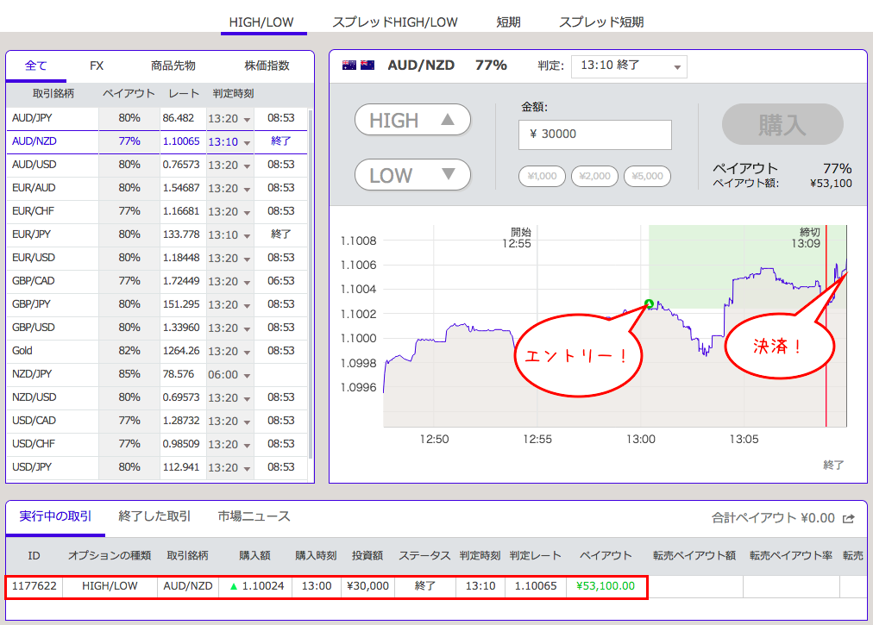The height and width of the screenshot is (625, 873).
Task: Click the export icon beside 合計ペイアウト
Action: [x=849, y=518]
